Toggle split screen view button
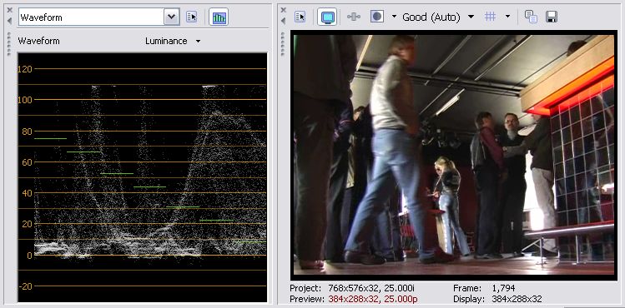Viewport: 625px width, 308px height. pos(377,17)
